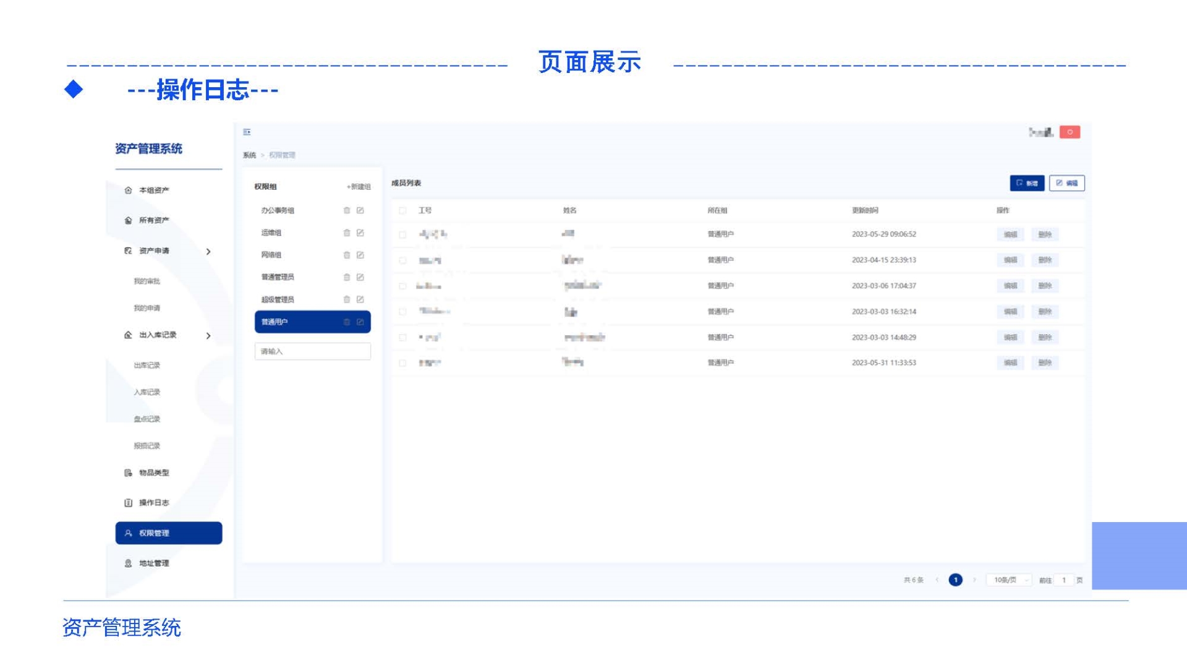Click trash icon for 网络组

pyautogui.click(x=347, y=255)
